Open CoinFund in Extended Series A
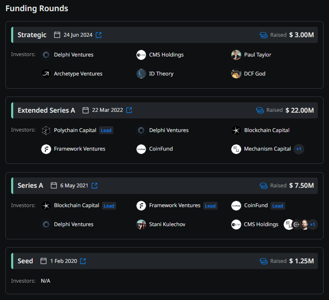 pyautogui.click(x=161, y=149)
